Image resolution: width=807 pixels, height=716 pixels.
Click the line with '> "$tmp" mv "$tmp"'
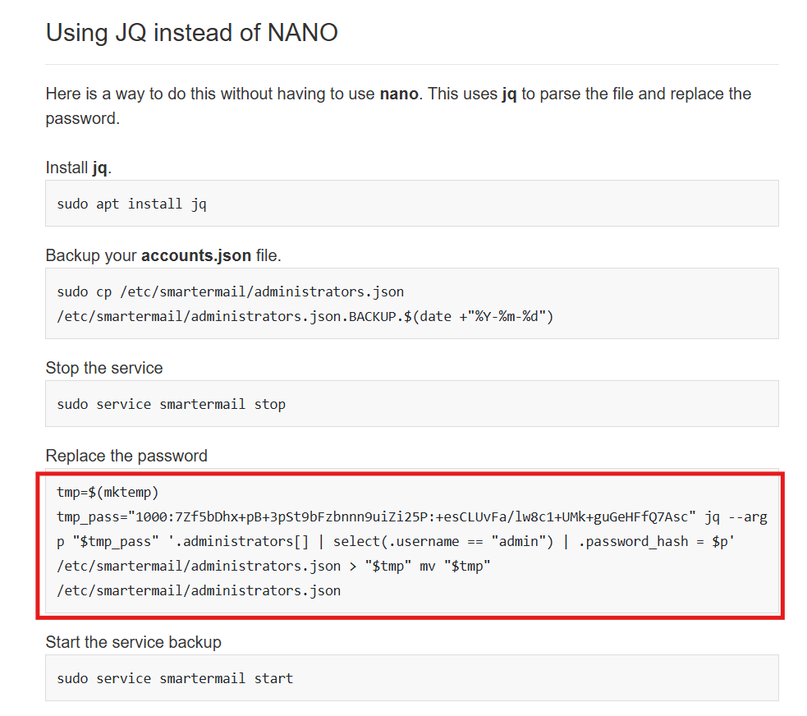click(273, 566)
